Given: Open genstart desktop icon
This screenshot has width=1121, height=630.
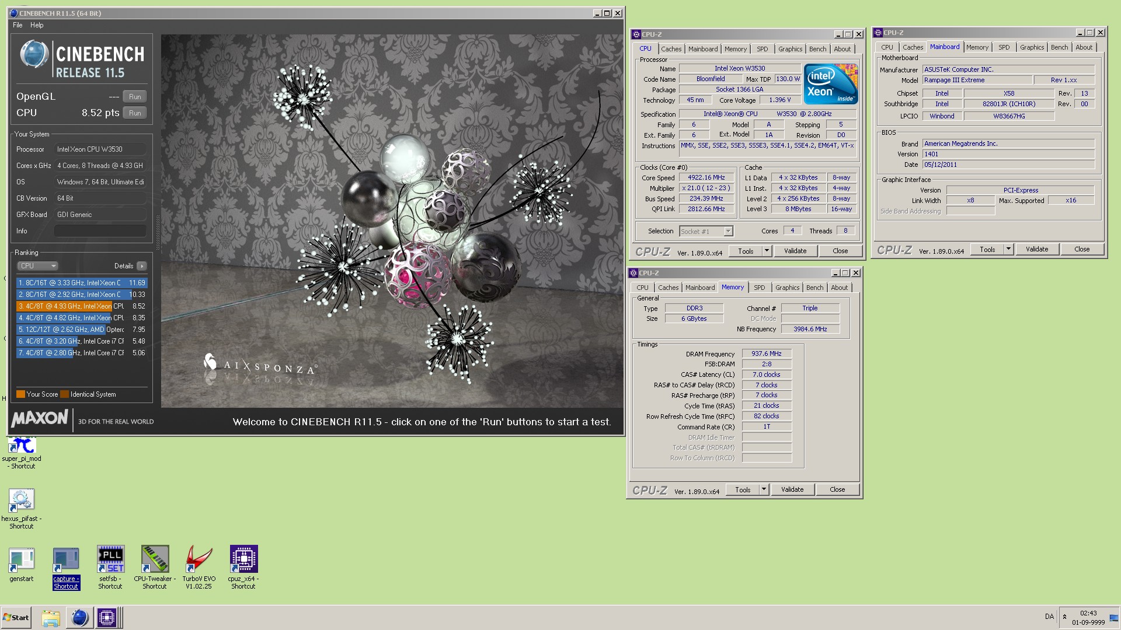Looking at the screenshot, I should pyautogui.click(x=22, y=560).
